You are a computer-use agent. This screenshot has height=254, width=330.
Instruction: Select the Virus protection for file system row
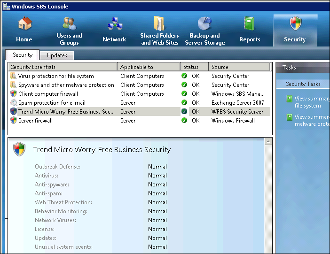click(x=140, y=76)
